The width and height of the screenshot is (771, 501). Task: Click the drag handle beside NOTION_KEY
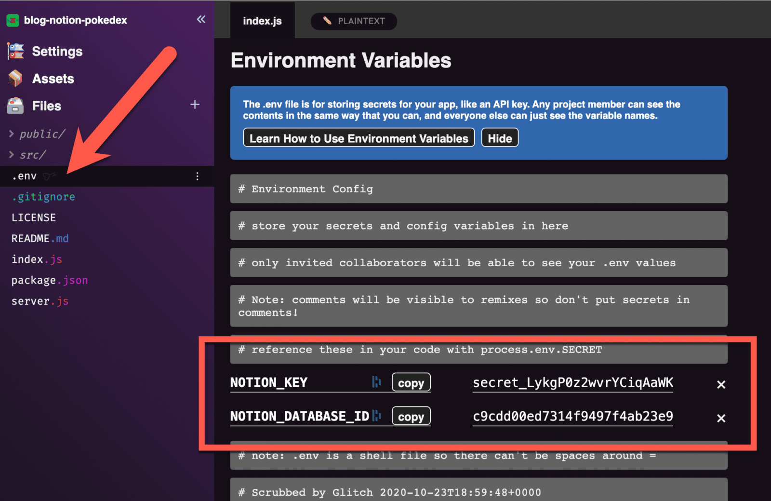click(x=375, y=382)
